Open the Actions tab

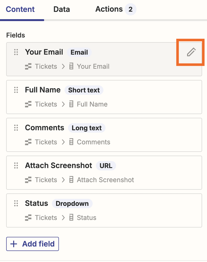(109, 9)
